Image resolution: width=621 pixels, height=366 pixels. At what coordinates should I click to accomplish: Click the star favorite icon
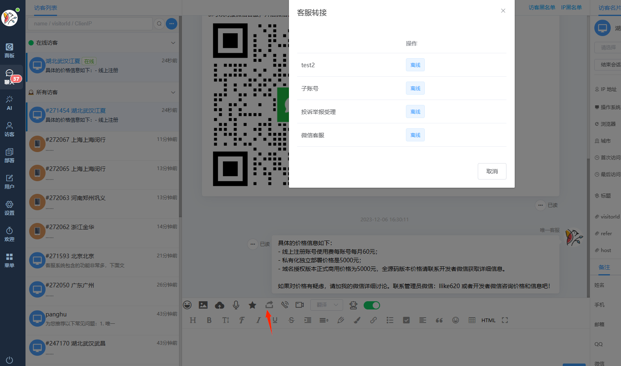pyautogui.click(x=252, y=305)
